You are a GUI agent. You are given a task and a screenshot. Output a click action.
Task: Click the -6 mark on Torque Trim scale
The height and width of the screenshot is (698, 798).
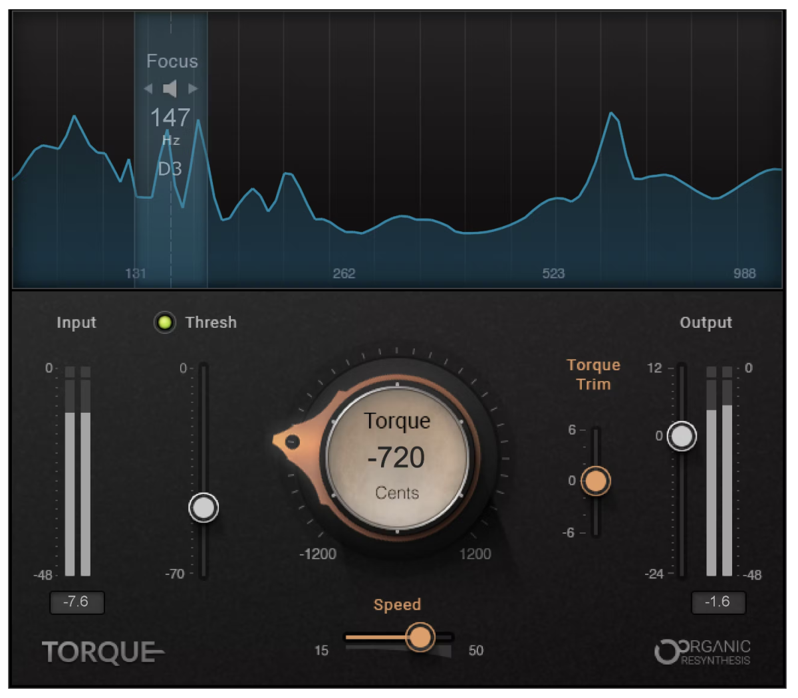[569, 532]
